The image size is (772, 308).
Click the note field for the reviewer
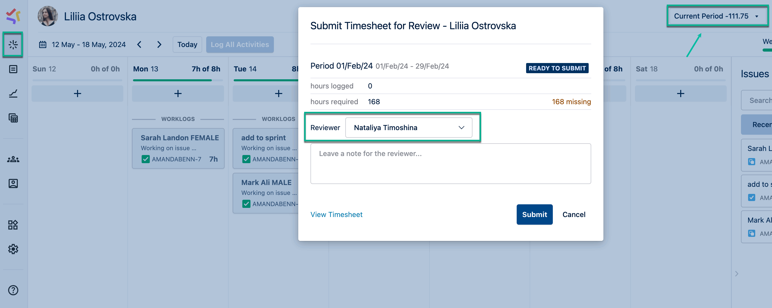450,164
